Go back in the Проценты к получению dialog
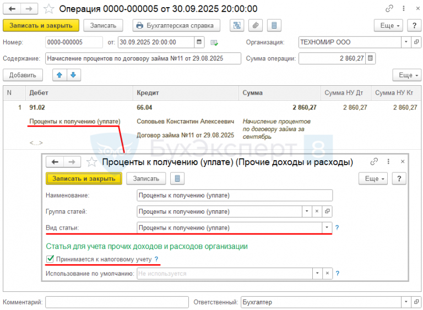Image resolution: width=423 pixels, height=310 pixels. pos(55,162)
